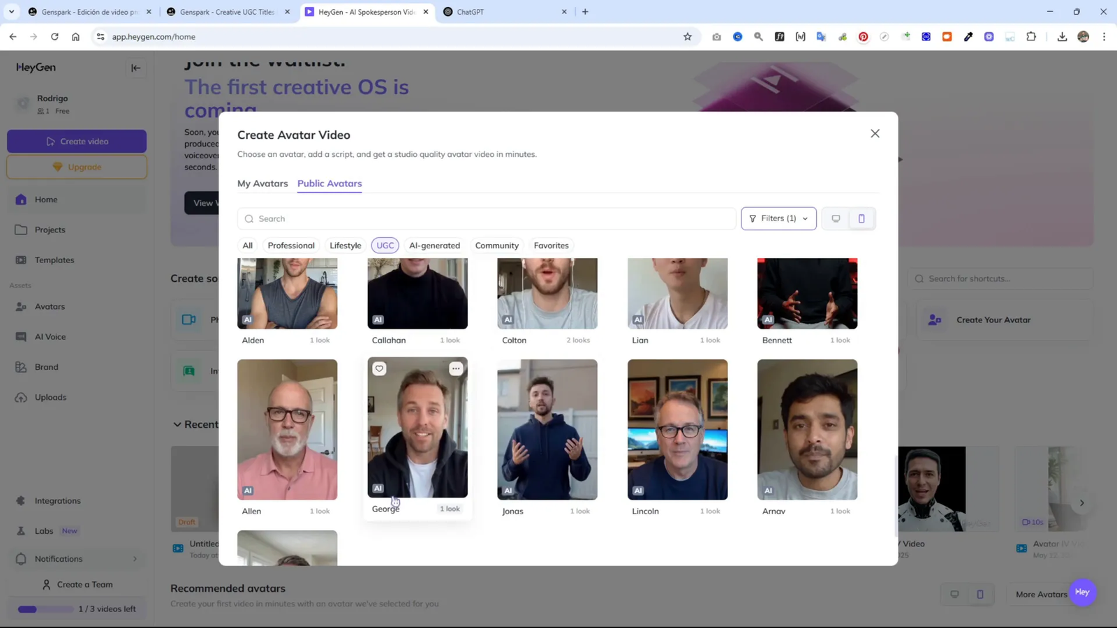The image size is (1117, 628).
Task: Click Create Your Avatar
Action: (993, 320)
